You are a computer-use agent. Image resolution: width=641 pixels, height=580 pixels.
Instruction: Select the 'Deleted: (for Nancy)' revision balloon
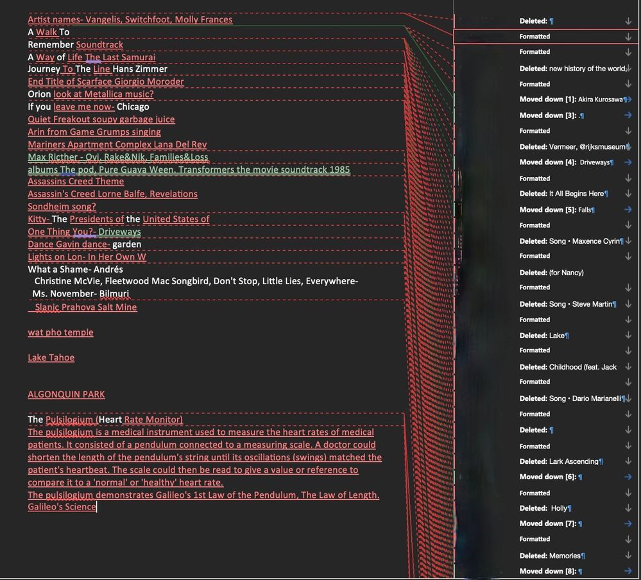click(551, 273)
